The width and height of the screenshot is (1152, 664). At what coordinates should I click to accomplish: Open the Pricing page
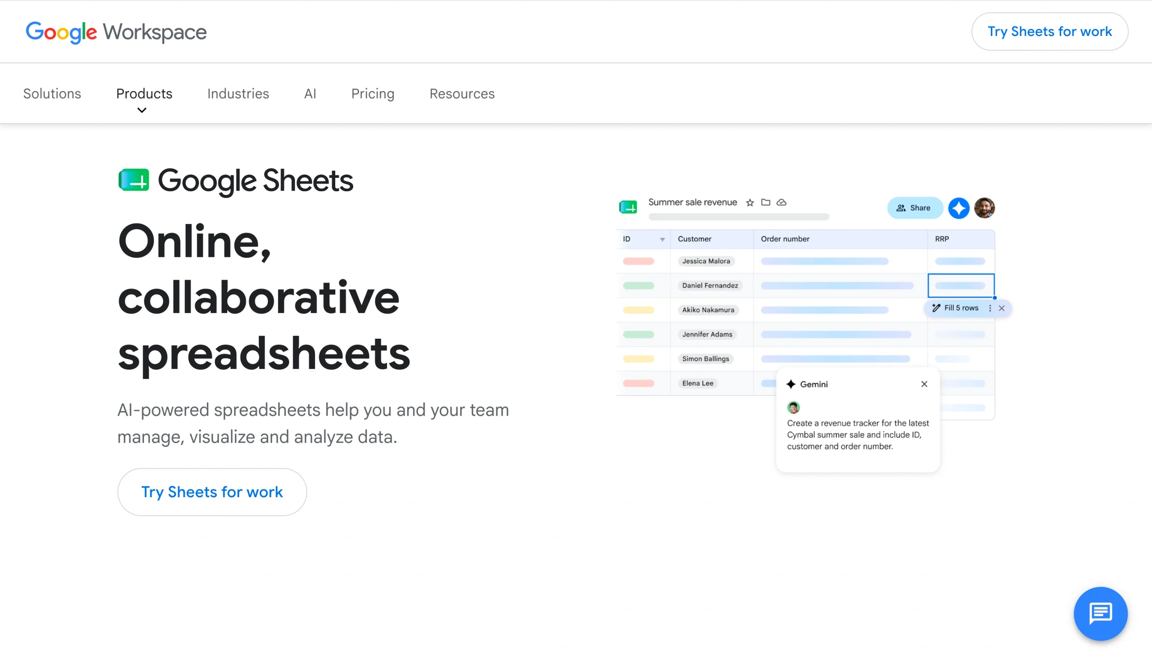pyautogui.click(x=373, y=94)
